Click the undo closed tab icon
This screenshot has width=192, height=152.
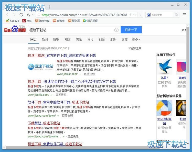[28, 15]
